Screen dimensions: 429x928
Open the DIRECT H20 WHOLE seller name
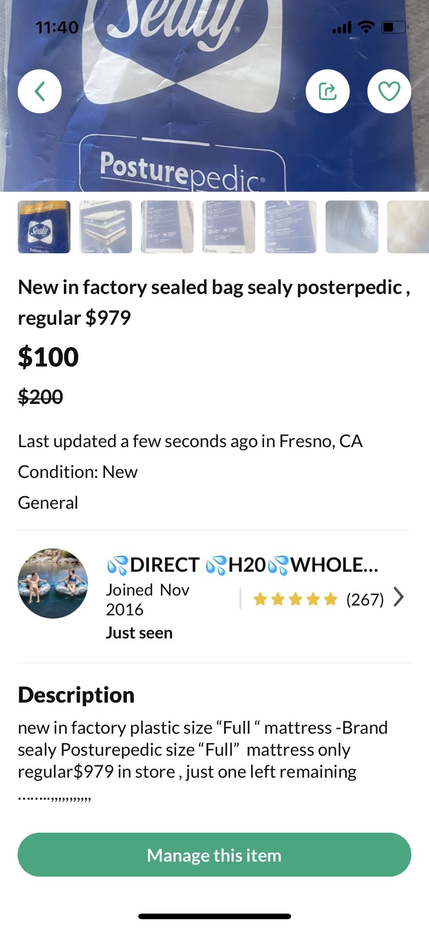click(x=242, y=565)
